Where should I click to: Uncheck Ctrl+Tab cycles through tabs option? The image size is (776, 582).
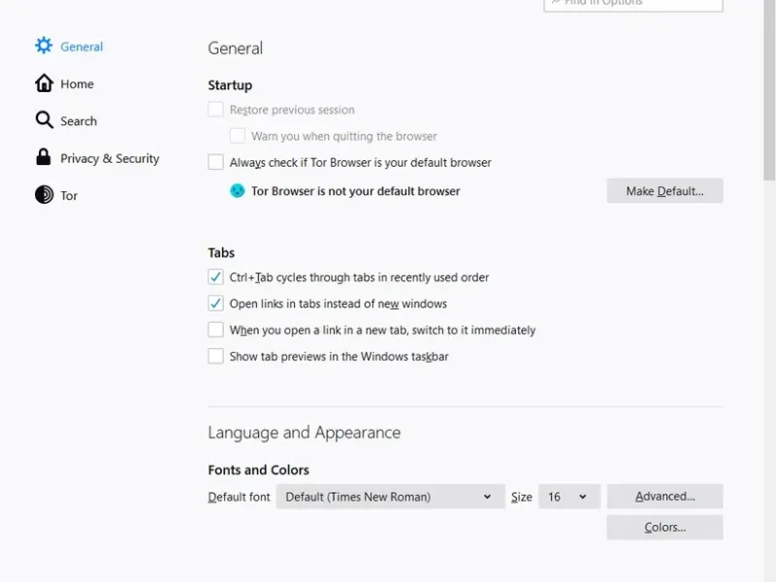coord(215,277)
